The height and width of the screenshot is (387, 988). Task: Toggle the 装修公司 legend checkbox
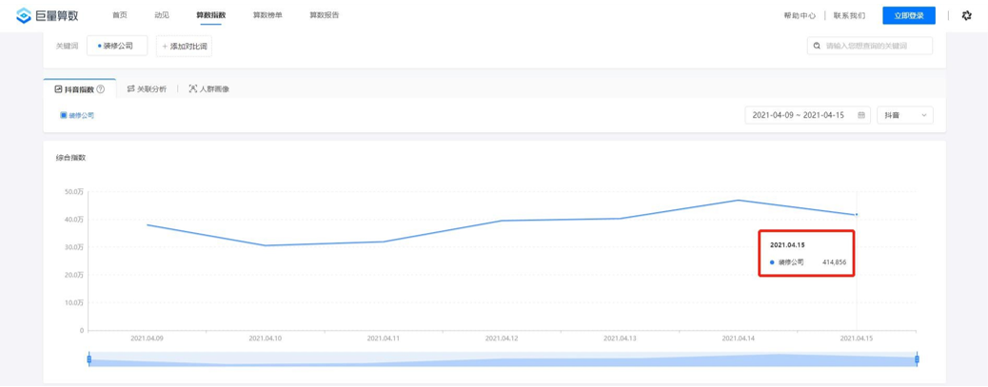(64, 115)
